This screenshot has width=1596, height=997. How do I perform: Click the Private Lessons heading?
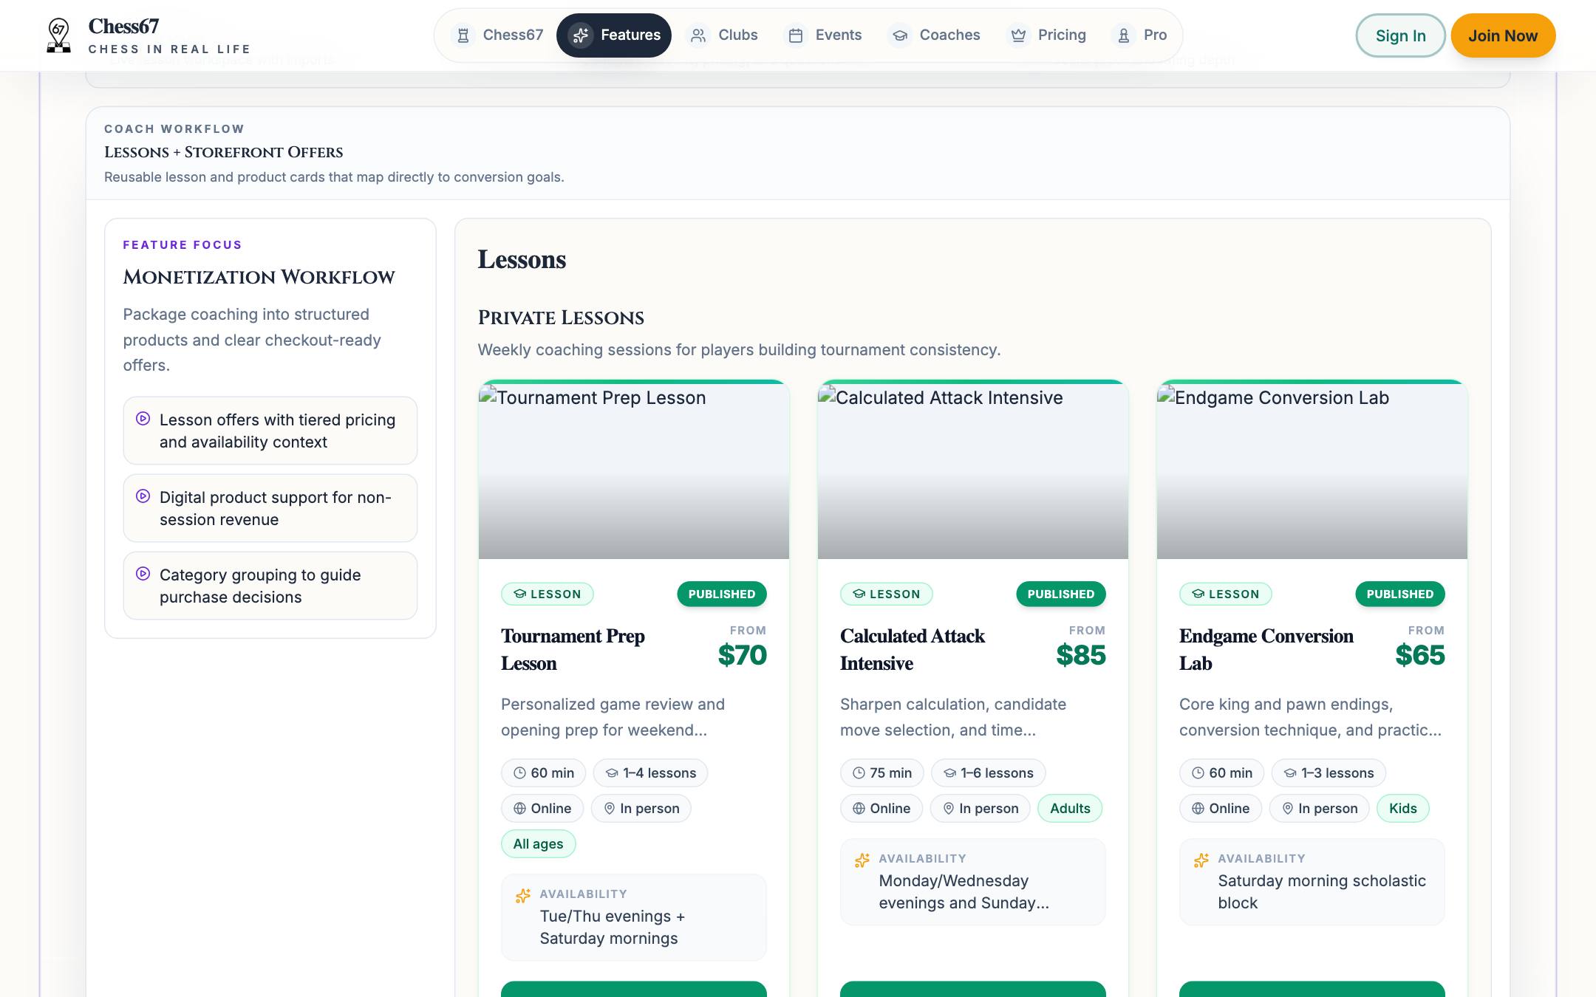click(x=561, y=318)
